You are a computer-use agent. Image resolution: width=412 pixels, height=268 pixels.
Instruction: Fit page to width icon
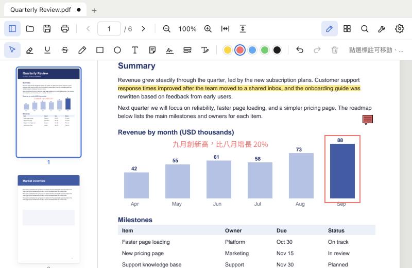coord(225,29)
